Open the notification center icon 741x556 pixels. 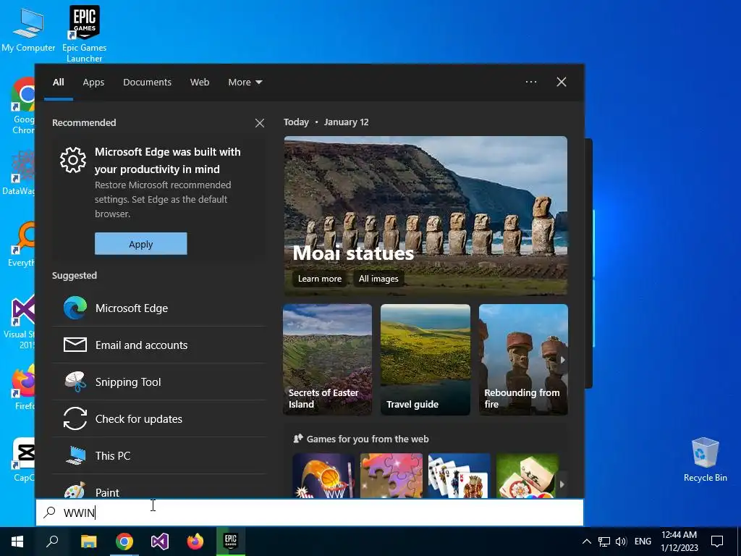pyautogui.click(x=717, y=542)
